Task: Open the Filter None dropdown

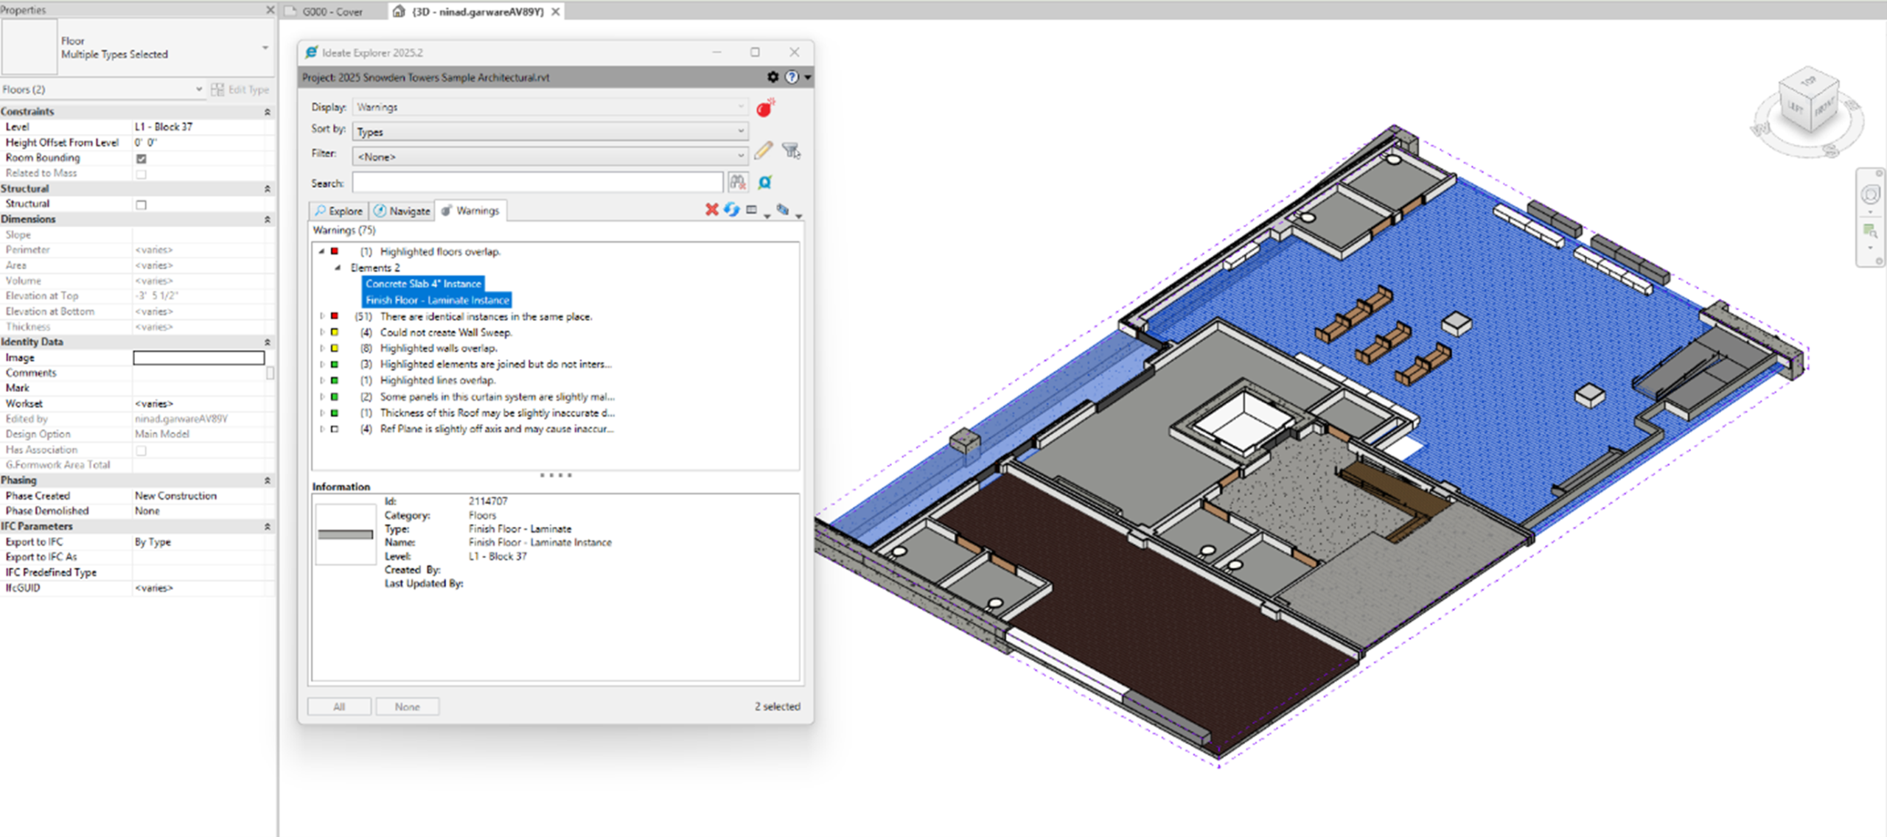Action: (550, 156)
